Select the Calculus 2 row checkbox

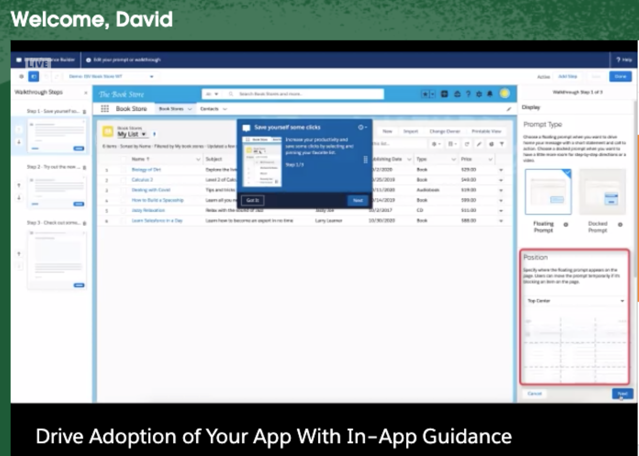[123, 180]
